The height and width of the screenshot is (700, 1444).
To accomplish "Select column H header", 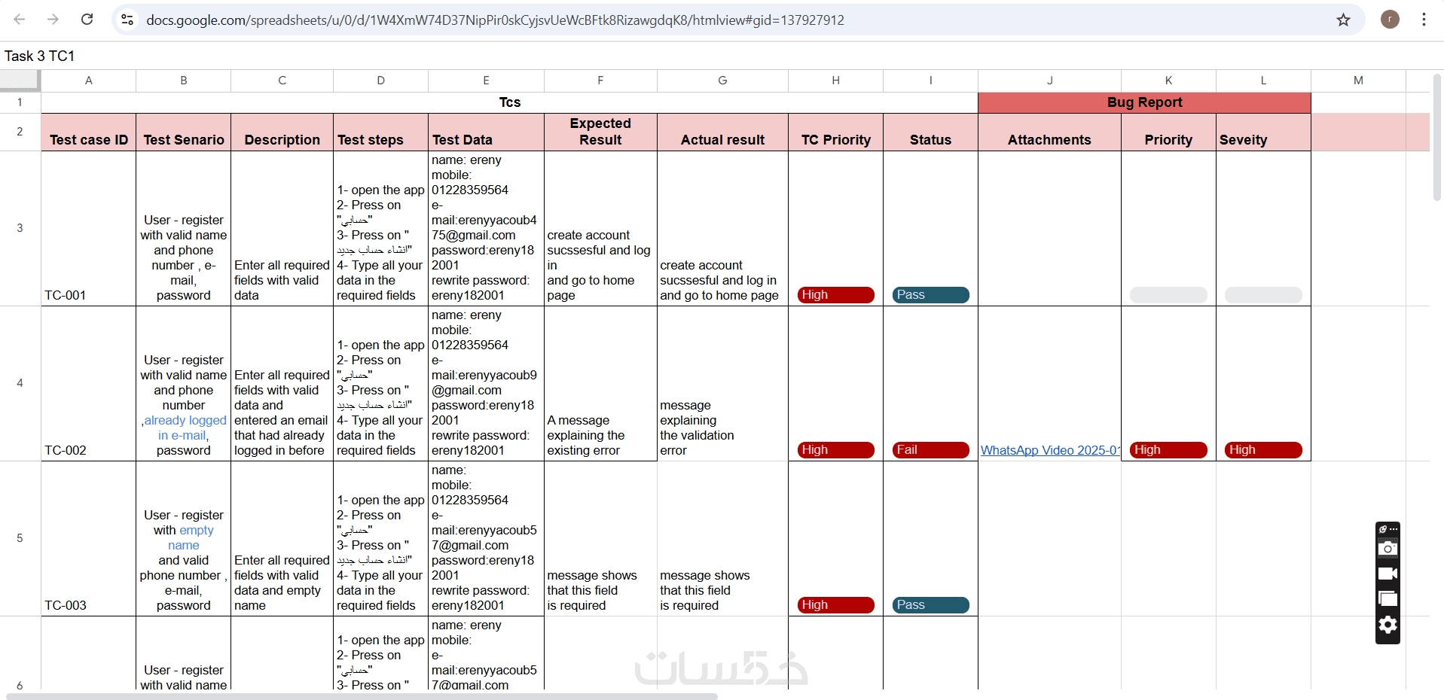I will tap(836, 81).
